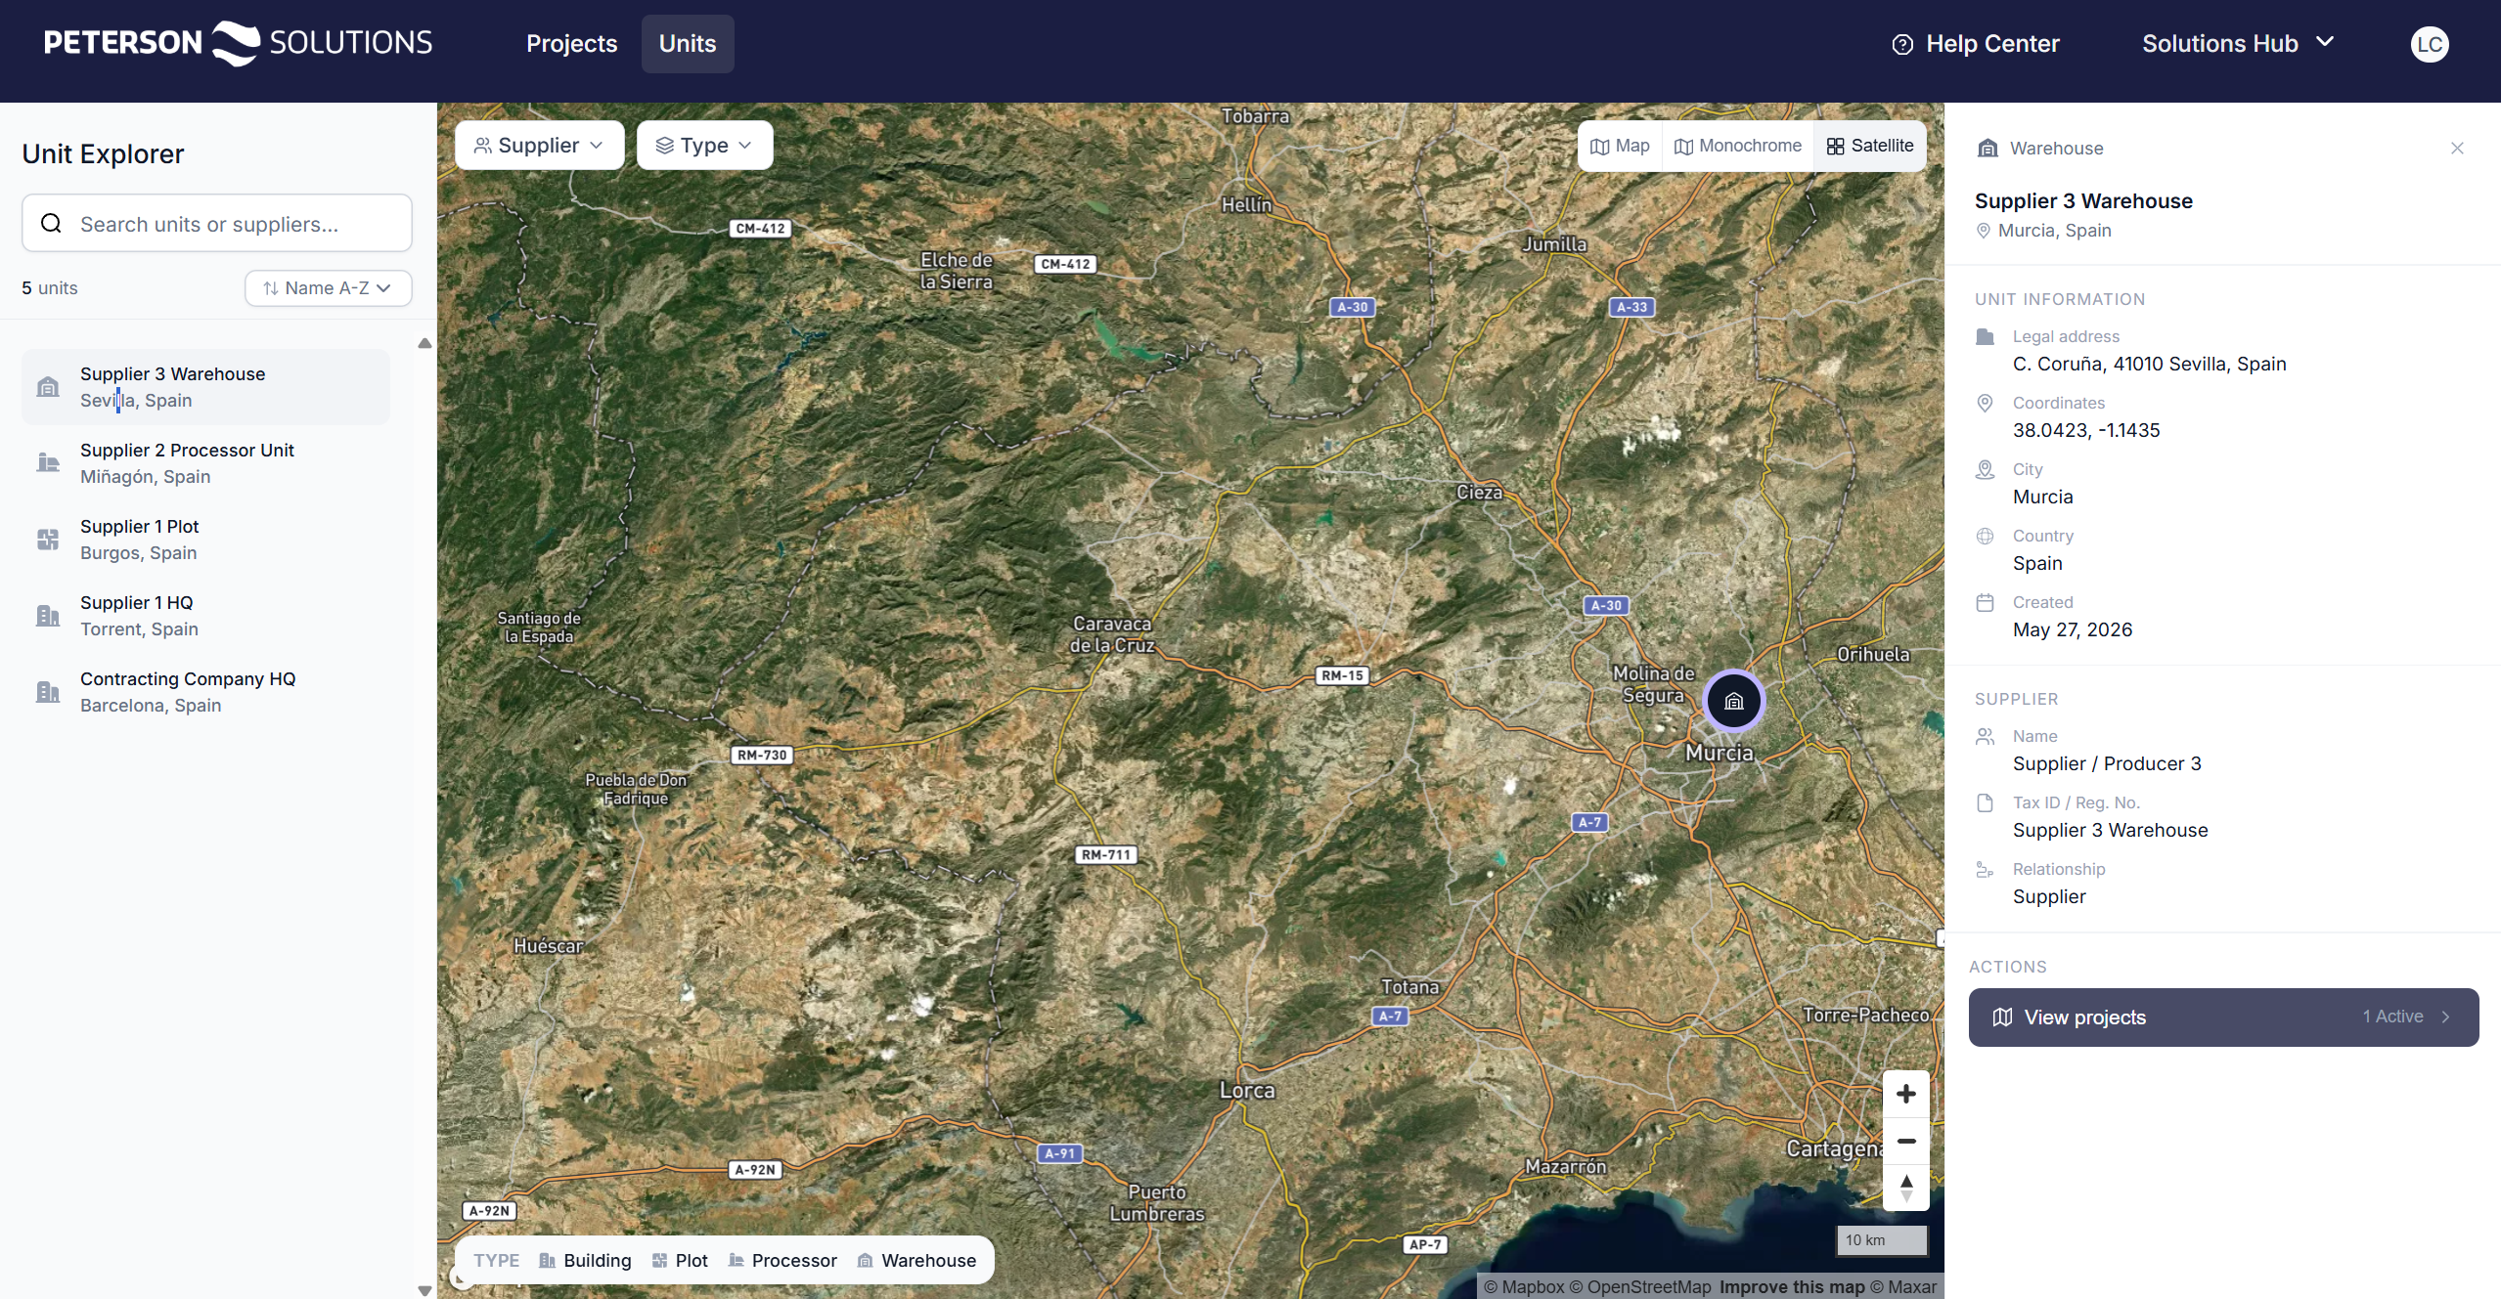Click the unit list scrollbar up arrow
This screenshot has width=2501, height=1299.
click(x=424, y=343)
